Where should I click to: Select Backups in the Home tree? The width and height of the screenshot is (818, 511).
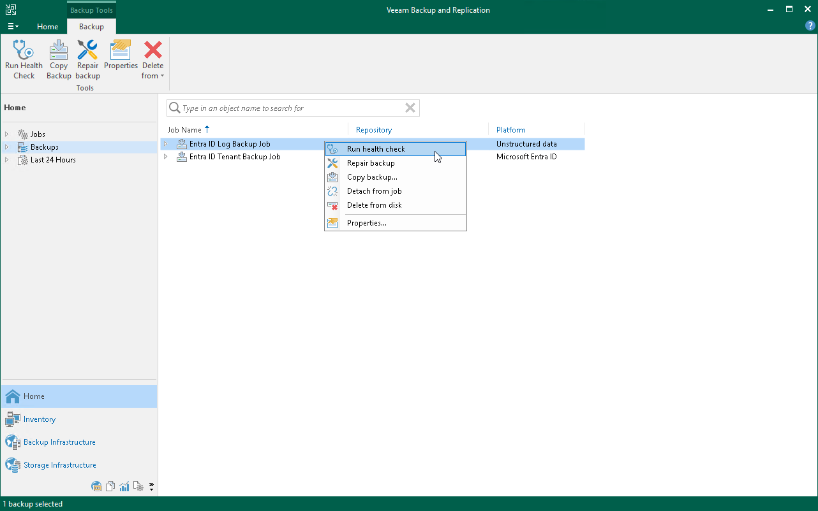pos(45,147)
